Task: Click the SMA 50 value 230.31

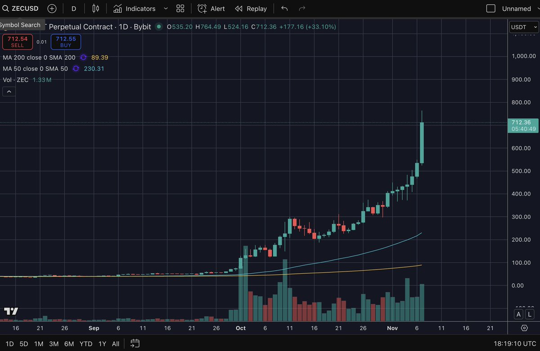Action: [x=94, y=69]
